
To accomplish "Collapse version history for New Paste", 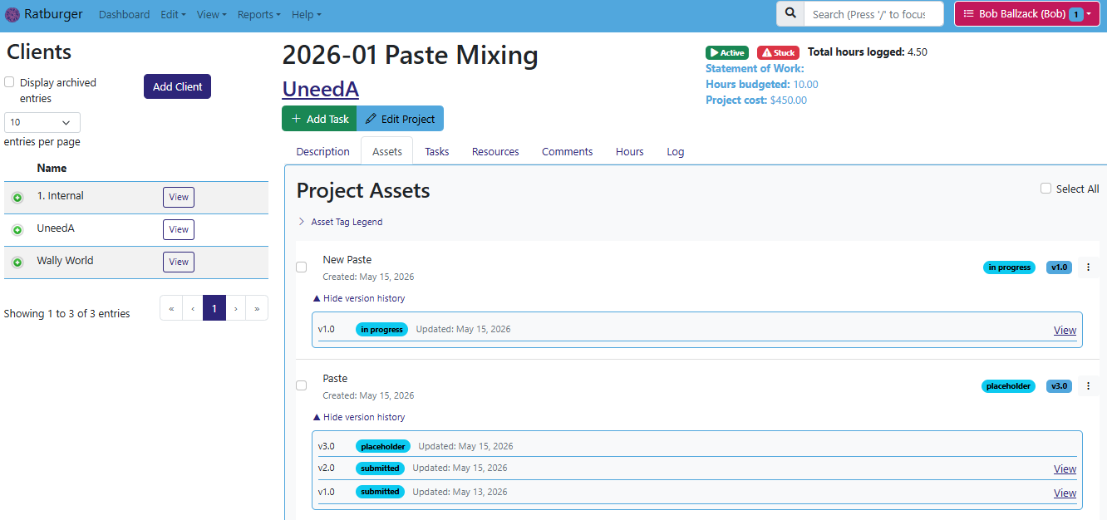I will [x=359, y=298].
